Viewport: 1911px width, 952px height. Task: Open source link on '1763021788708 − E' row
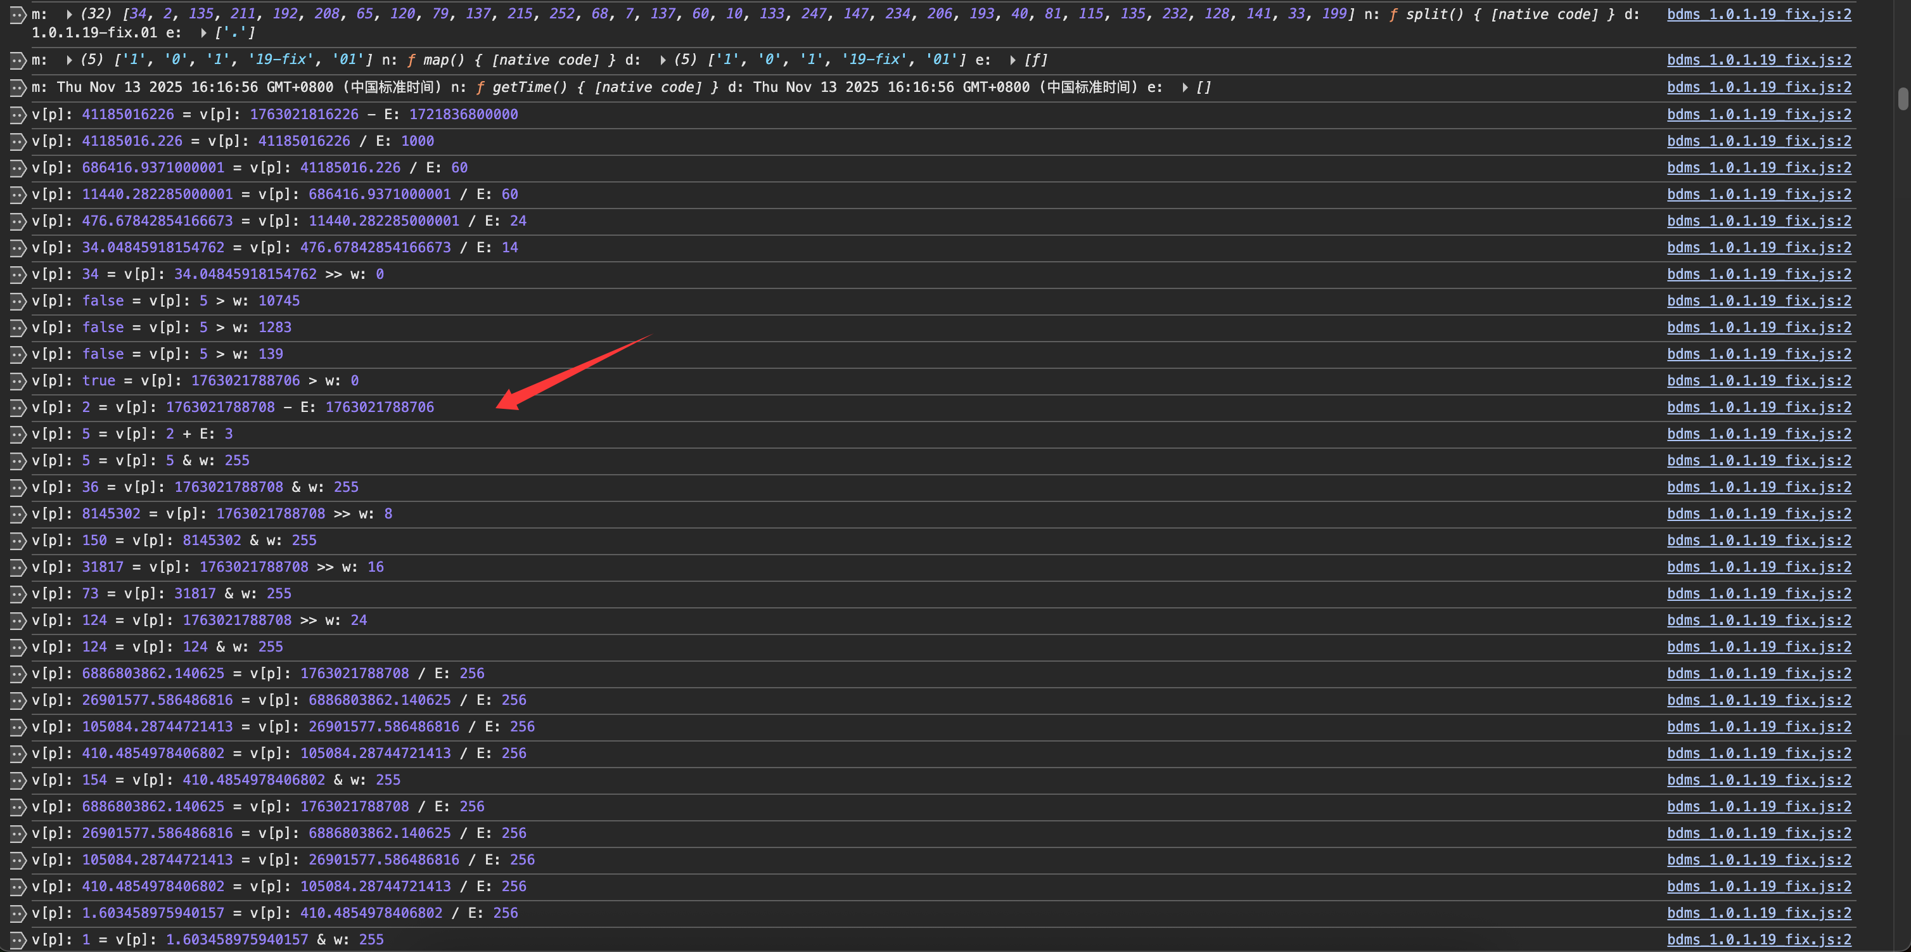[1758, 408]
